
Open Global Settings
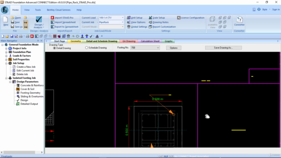tap(137, 27)
